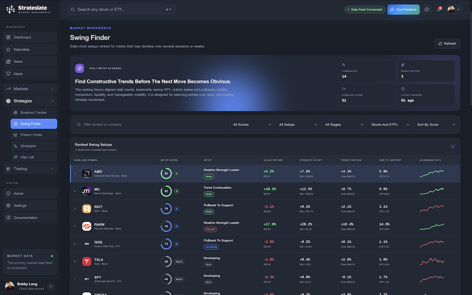Open the notifications bell

click(439, 9)
